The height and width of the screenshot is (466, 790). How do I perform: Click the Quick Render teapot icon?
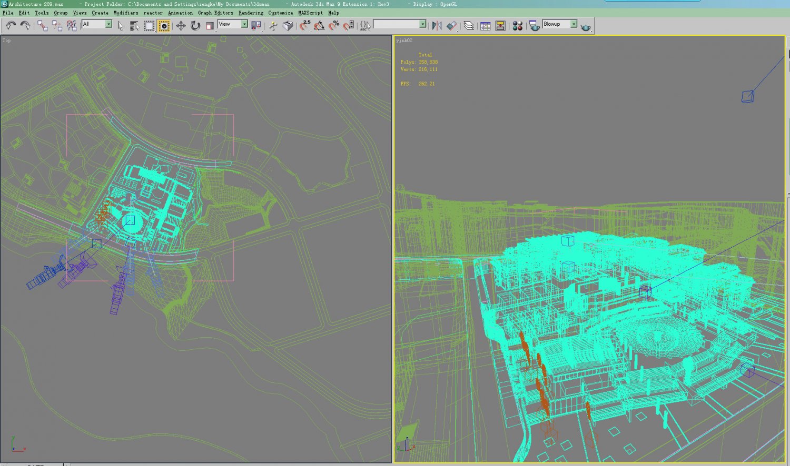[586, 25]
